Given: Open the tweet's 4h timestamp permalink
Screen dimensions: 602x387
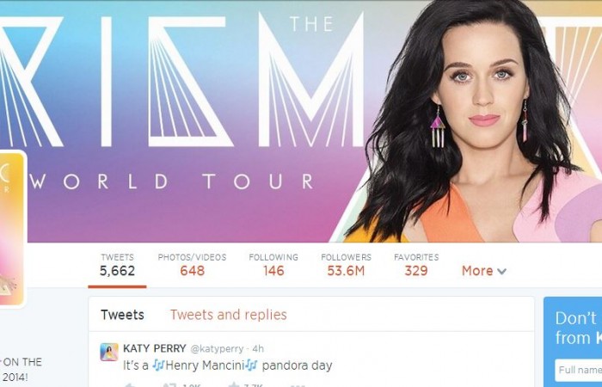Looking at the screenshot, I should (x=258, y=349).
